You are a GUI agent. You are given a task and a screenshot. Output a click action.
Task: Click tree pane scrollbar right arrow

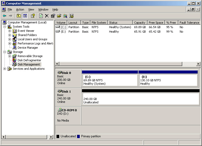point(51,137)
